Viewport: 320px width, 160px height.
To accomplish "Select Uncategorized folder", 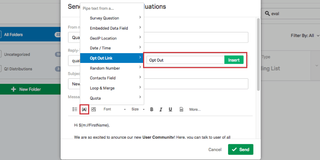I will click(30, 55).
